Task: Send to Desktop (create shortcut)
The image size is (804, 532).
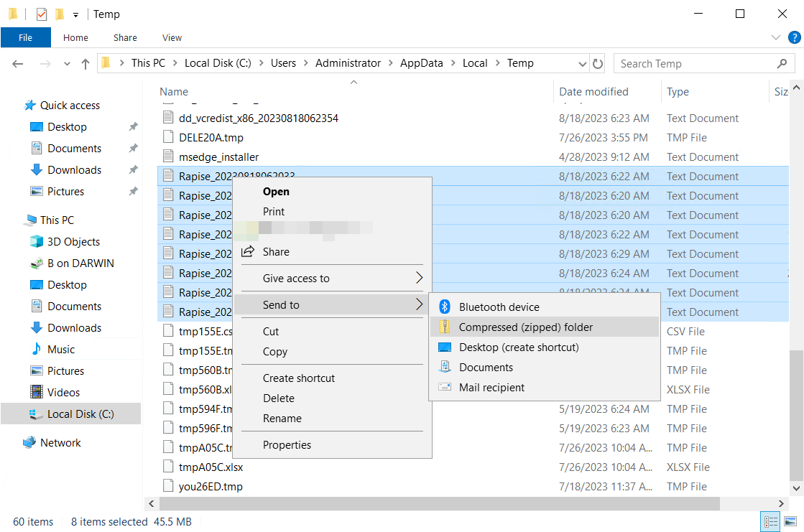Action: 545,347
